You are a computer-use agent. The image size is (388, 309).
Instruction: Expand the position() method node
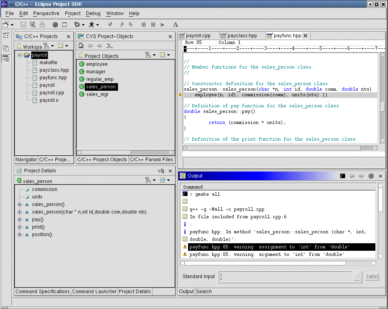[x=19, y=235]
